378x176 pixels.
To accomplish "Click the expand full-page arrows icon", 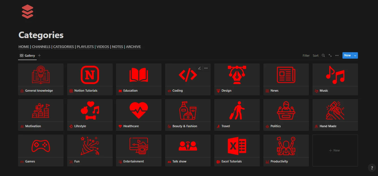I will pyautogui.click(x=330, y=56).
